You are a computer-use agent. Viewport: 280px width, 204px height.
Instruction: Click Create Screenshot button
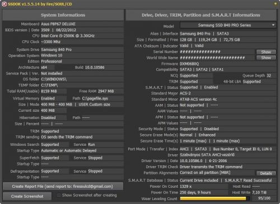(x=27, y=196)
